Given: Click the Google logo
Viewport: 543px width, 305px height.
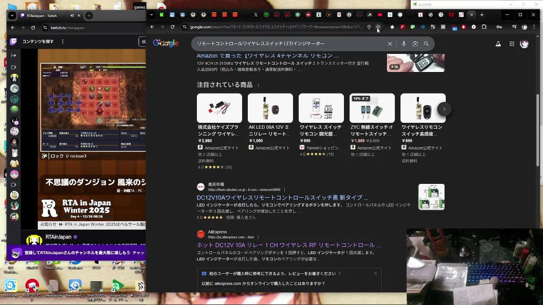Looking at the screenshot, I should [x=165, y=43].
